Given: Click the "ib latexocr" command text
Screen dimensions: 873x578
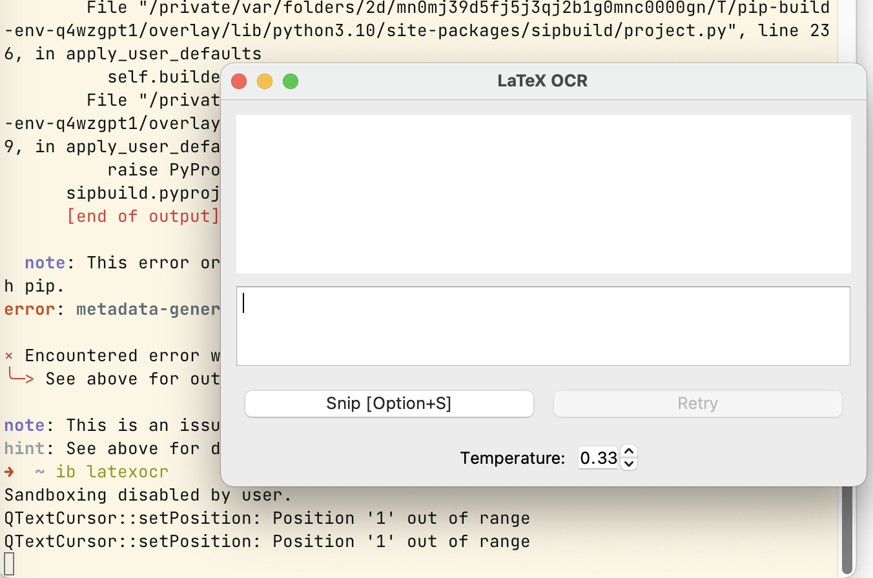Looking at the screenshot, I should coord(112,472).
